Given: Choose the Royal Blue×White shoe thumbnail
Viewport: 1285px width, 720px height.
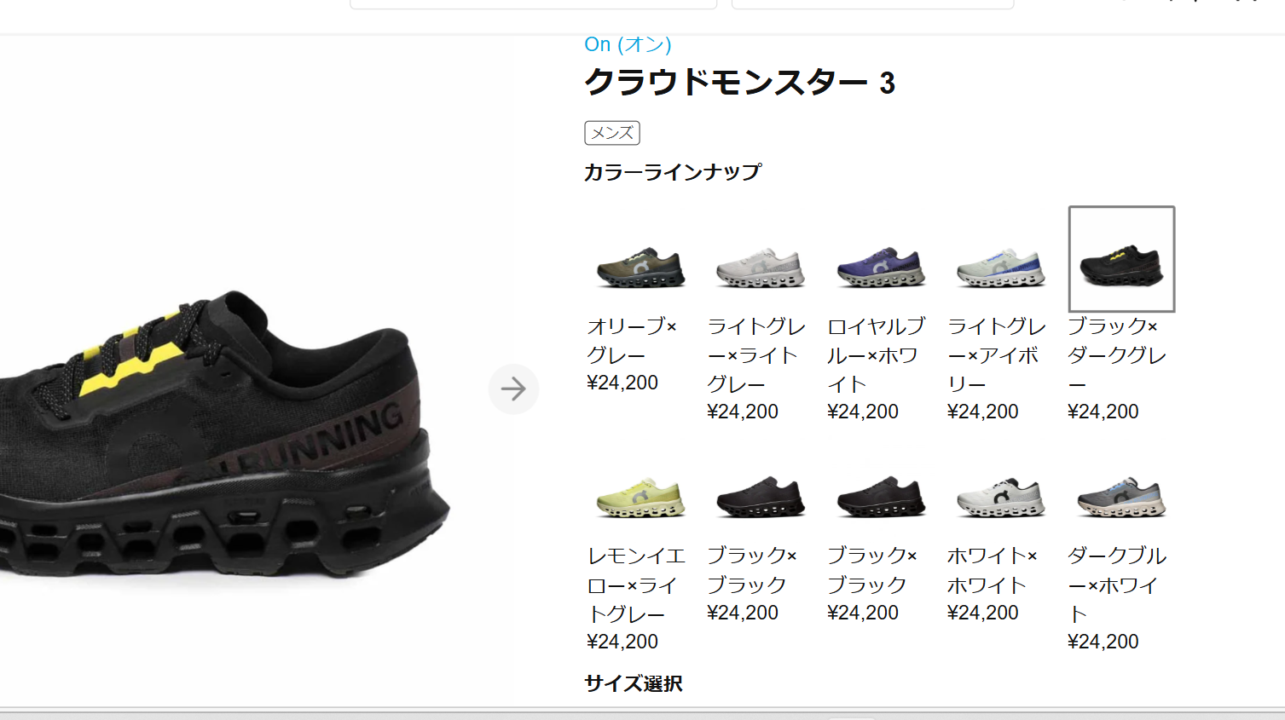Looking at the screenshot, I should tap(881, 268).
